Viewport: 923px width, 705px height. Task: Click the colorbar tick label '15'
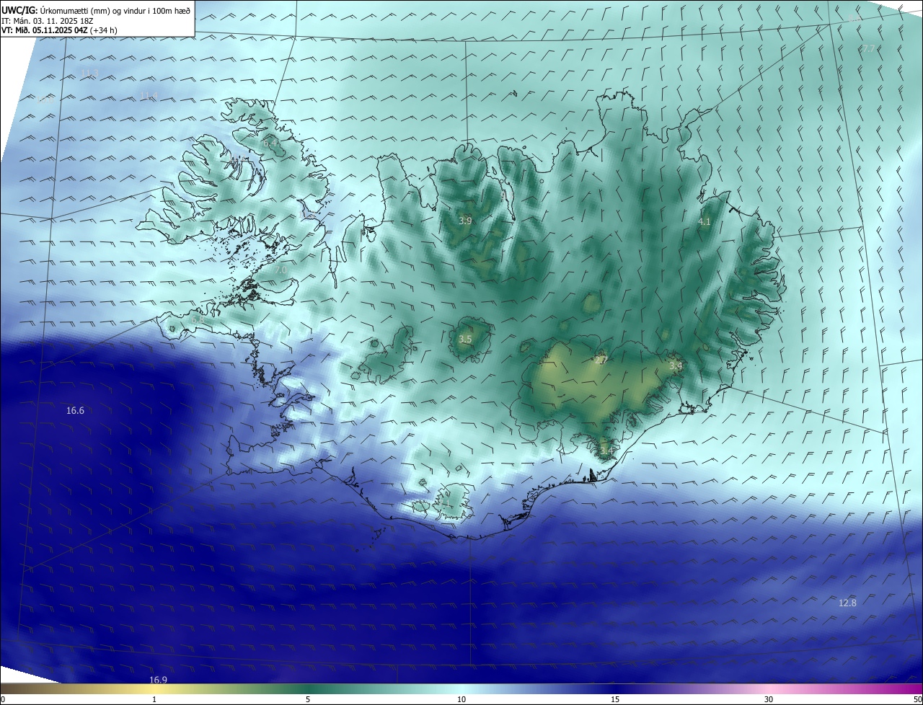coord(615,699)
